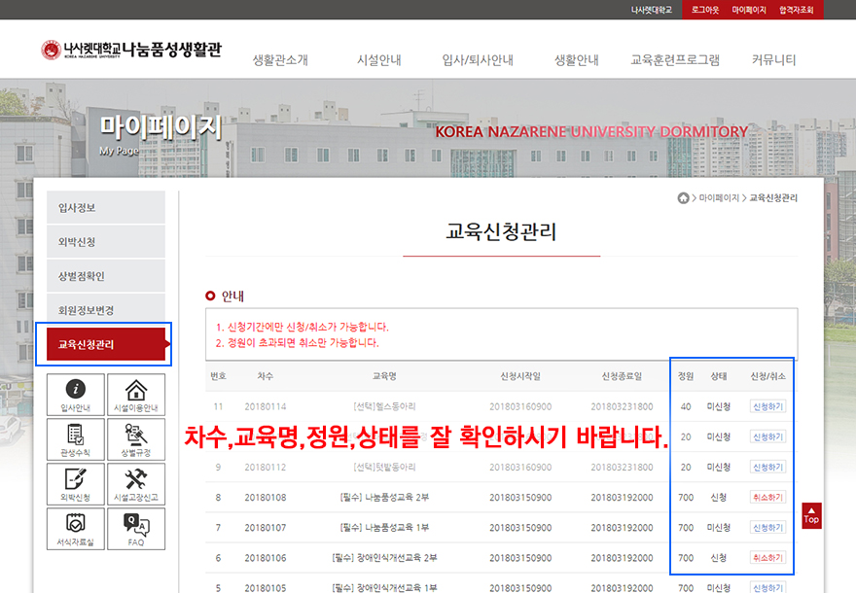Image resolution: width=856 pixels, height=593 pixels.
Task: Open the FAQ speech bubble icon
Action: pyautogui.click(x=136, y=529)
